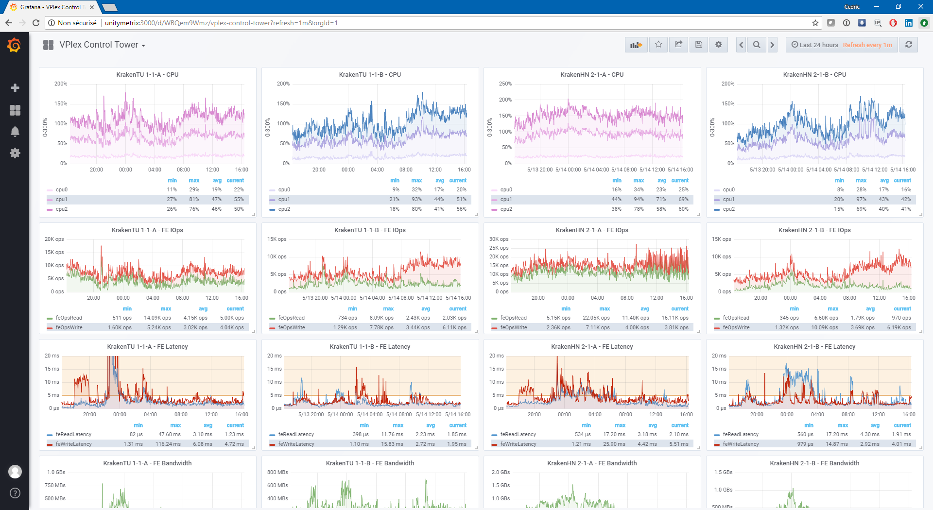The height and width of the screenshot is (510, 933).
Task: Shift time range backward with left arrow
Action: (x=741, y=45)
